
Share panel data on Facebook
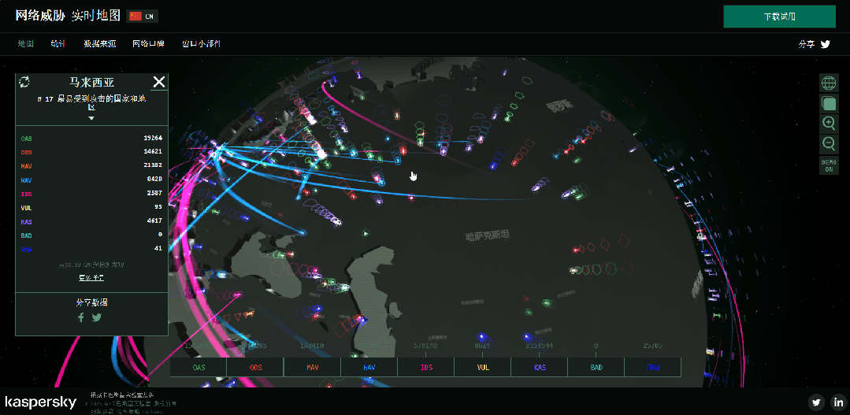click(x=81, y=317)
